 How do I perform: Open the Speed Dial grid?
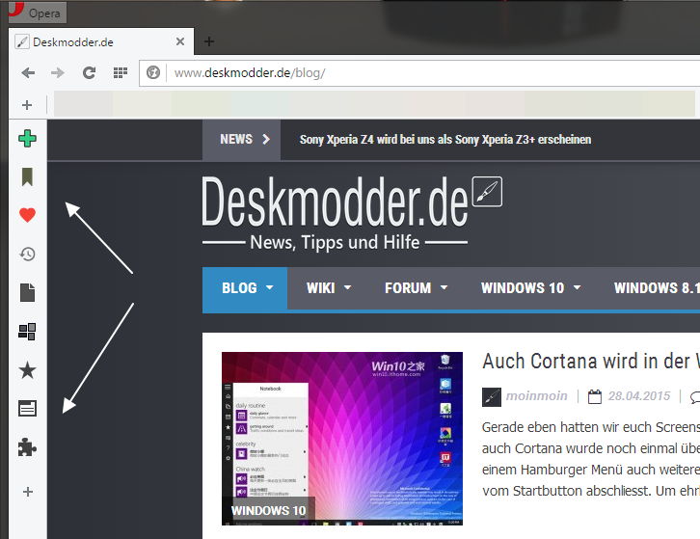coord(121,72)
